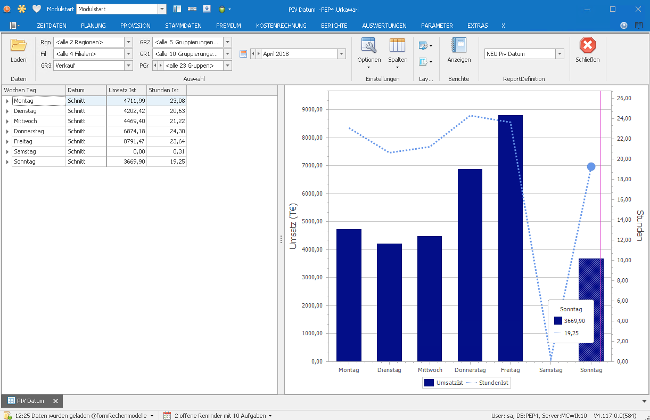Expand the Montag row in the grid

tap(7, 101)
